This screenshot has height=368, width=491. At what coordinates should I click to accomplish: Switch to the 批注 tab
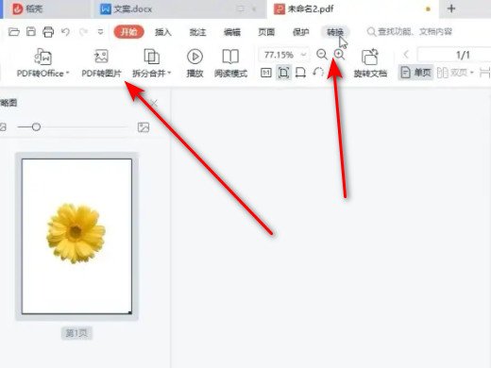[197, 32]
